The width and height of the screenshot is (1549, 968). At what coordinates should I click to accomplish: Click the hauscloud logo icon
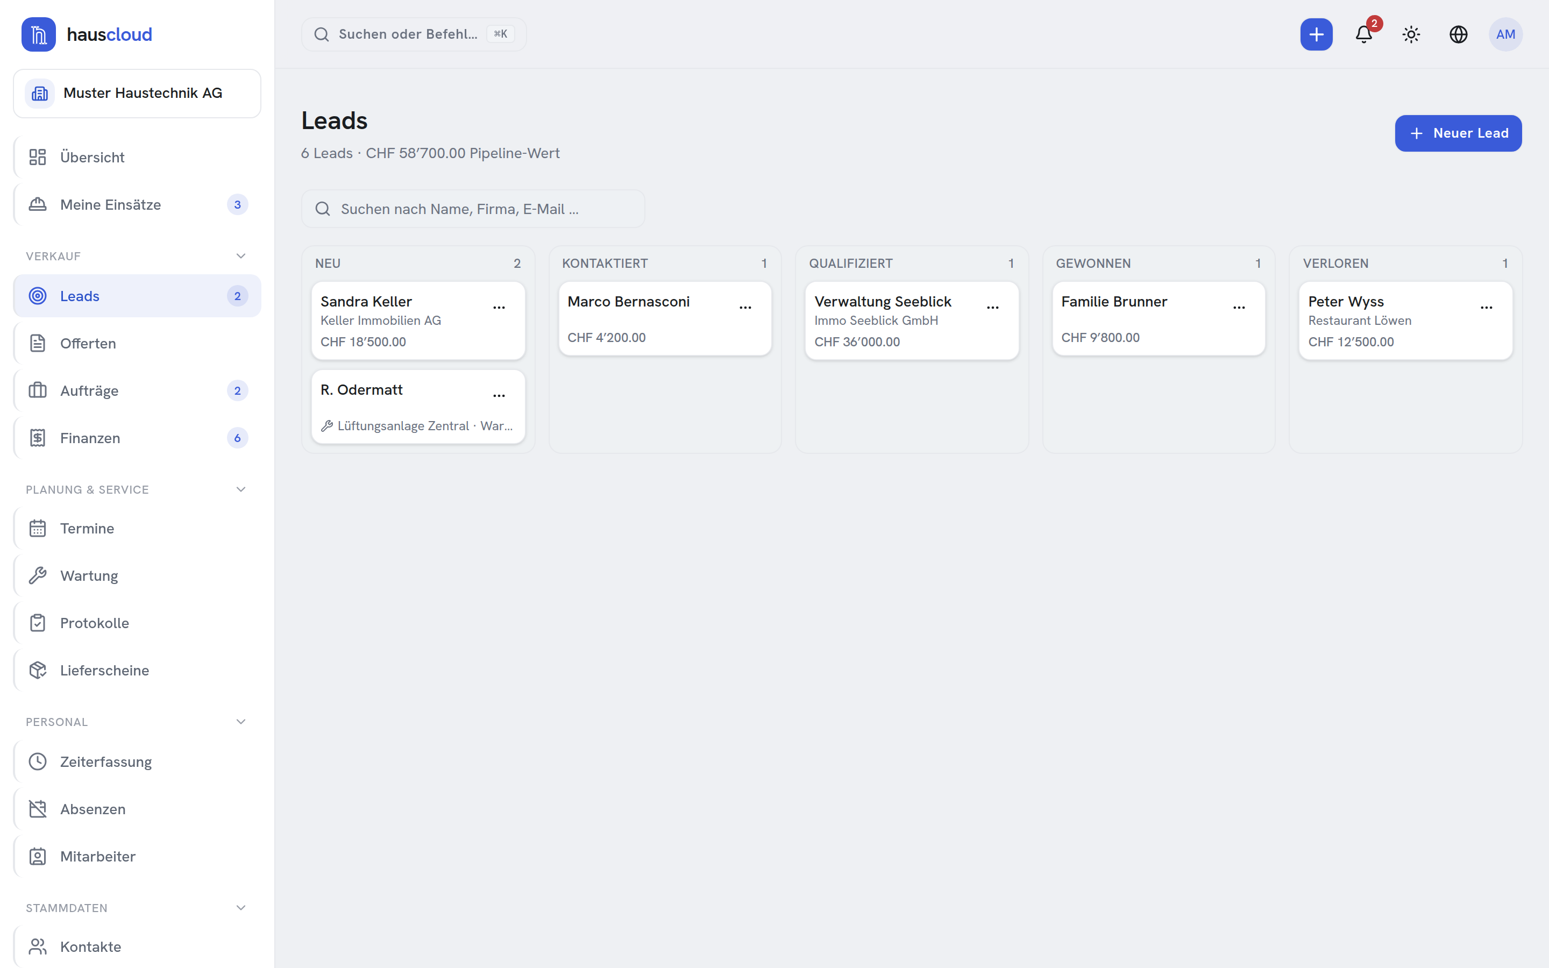(x=38, y=34)
